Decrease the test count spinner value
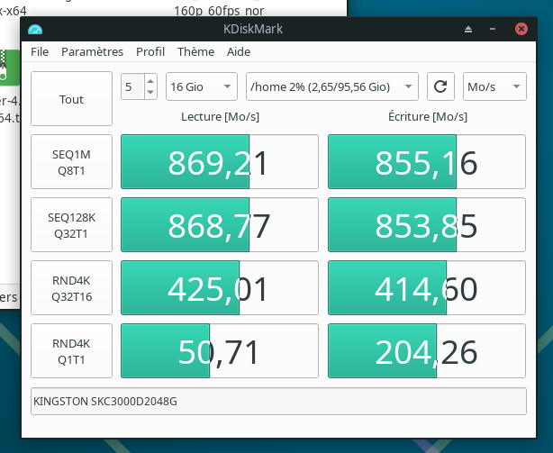The width and height of the screenshot is (553, 453). pyautogui.click(x=150, y=92)
